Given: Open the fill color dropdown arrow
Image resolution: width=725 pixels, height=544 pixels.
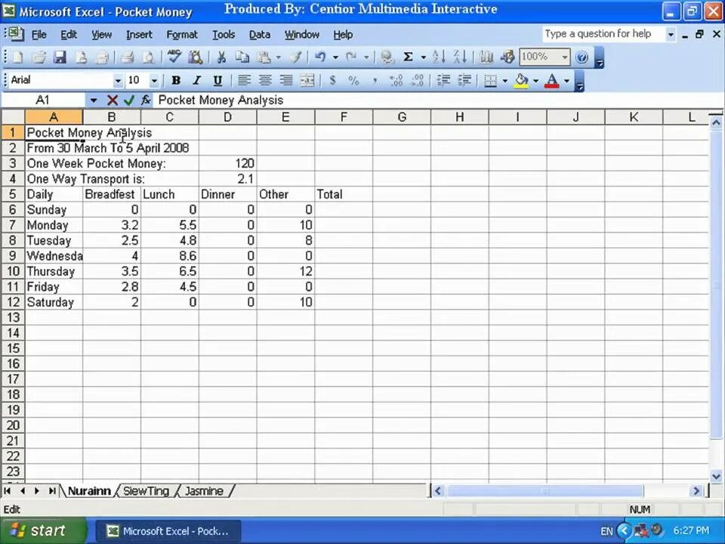Looking at the screenshot, I should click(x=536, y=81).
